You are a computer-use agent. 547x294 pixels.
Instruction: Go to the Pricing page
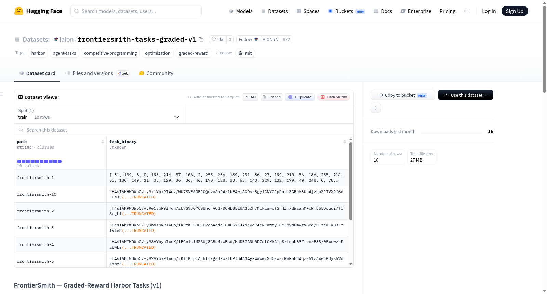click(x=448, y=11)
